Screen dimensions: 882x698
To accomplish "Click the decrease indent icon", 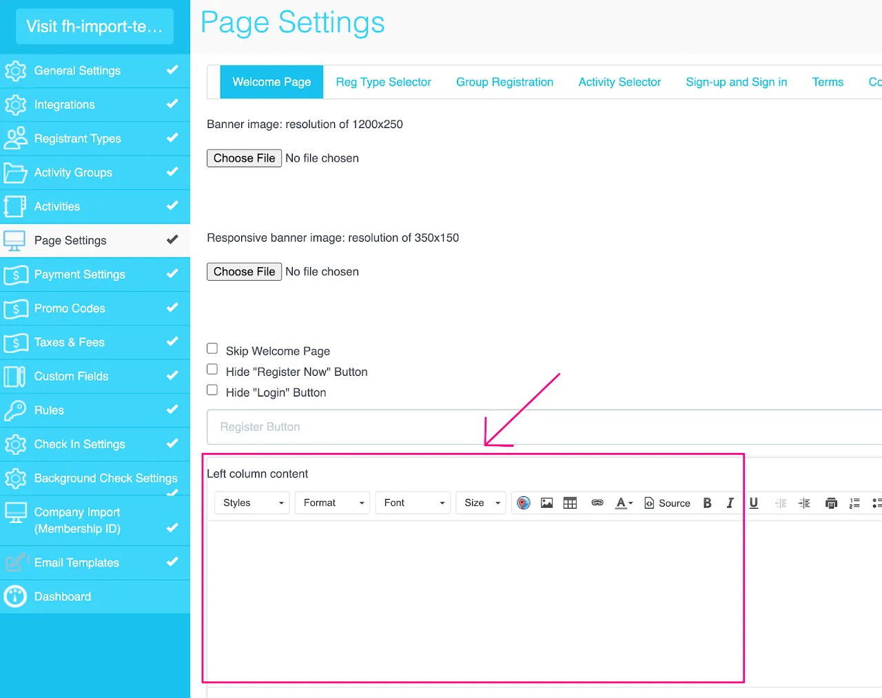I will pos(781,503).
